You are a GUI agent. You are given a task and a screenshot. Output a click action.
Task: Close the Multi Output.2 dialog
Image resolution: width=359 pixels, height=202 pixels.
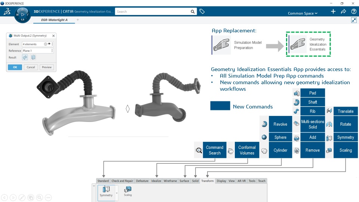click(53, 36)
